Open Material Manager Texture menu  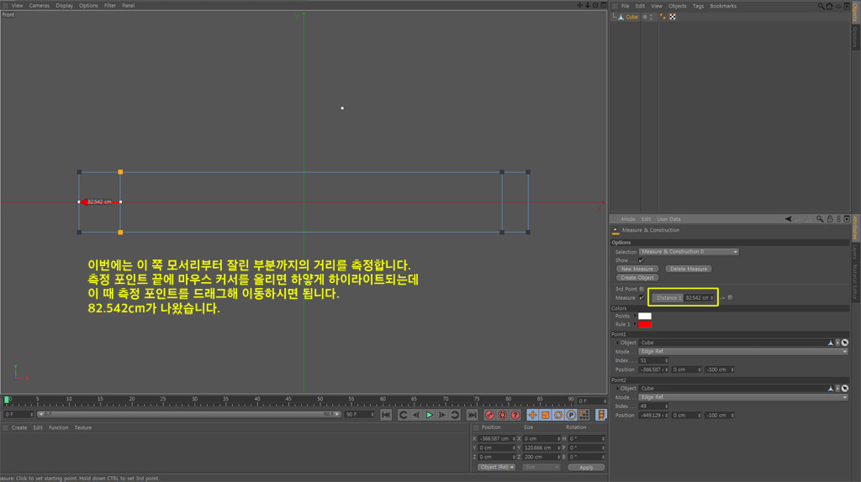pyautogui.click(x=83, y=427)
